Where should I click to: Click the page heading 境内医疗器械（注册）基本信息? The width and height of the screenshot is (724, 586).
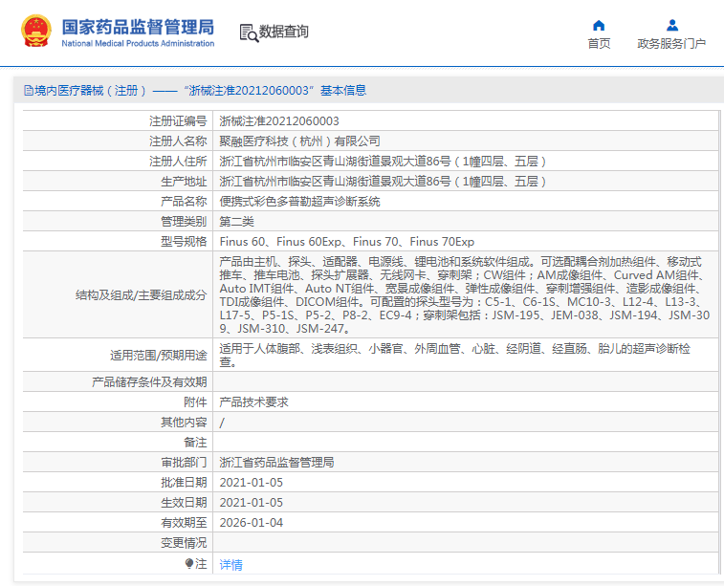195,91
